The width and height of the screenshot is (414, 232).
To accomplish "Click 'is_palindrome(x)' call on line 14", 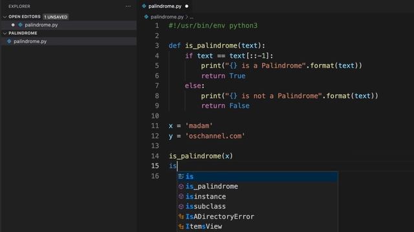I will (201, 156).
